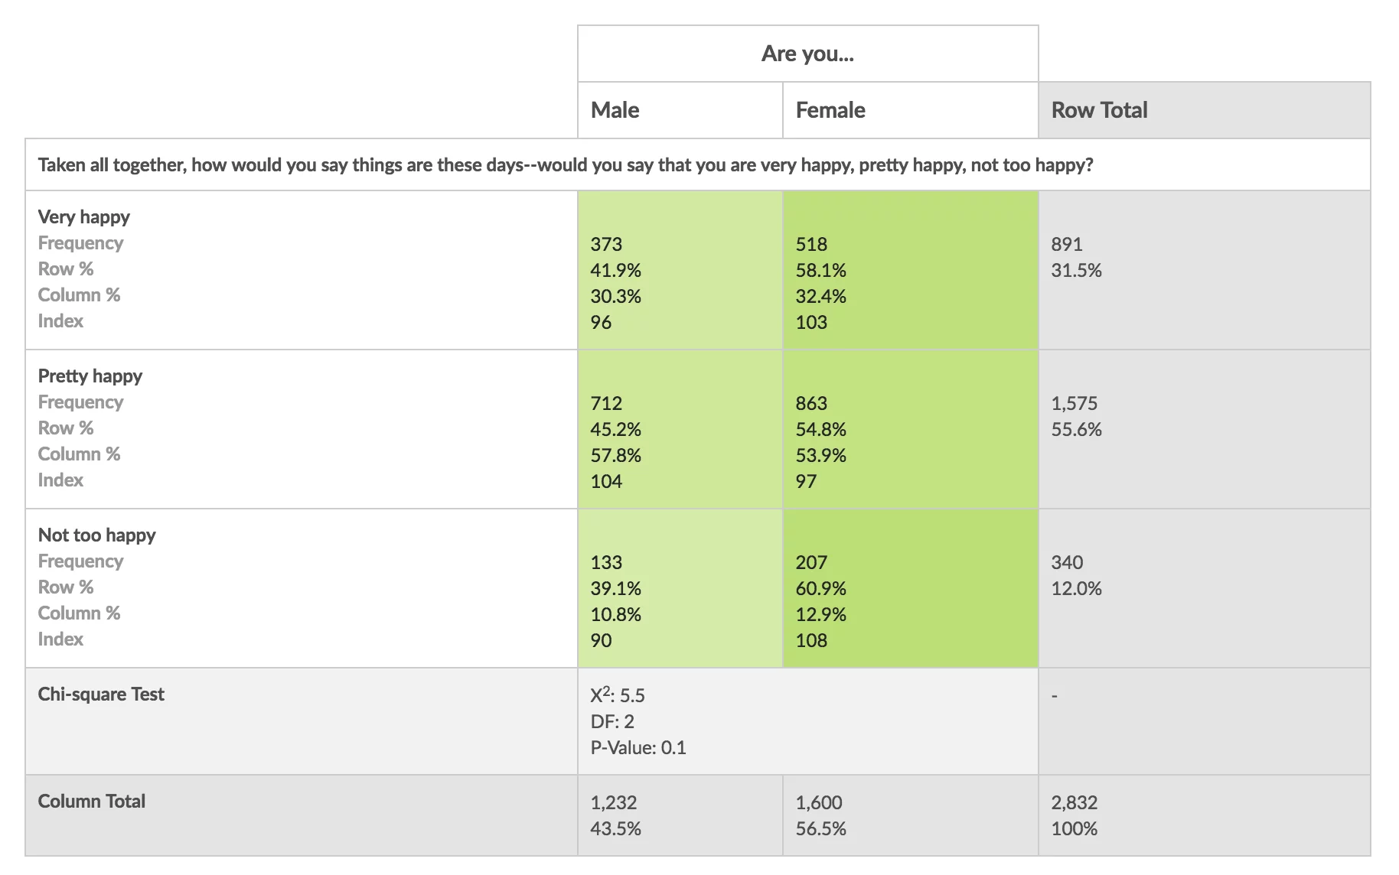Click the chi-square P-Value 0.1 text
1399x875 pixels.
[638, 748]
